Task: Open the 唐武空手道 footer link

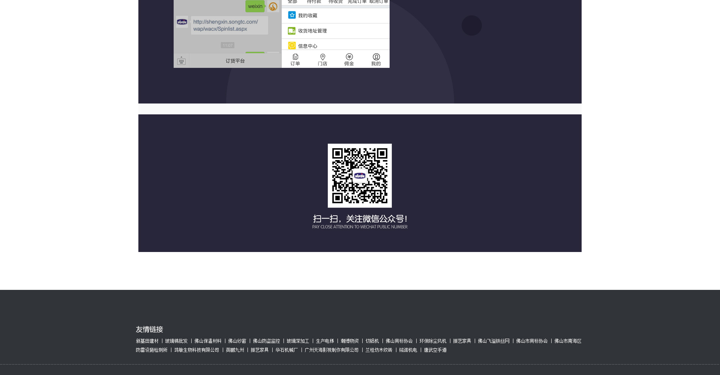Action: tap(435, 350)
